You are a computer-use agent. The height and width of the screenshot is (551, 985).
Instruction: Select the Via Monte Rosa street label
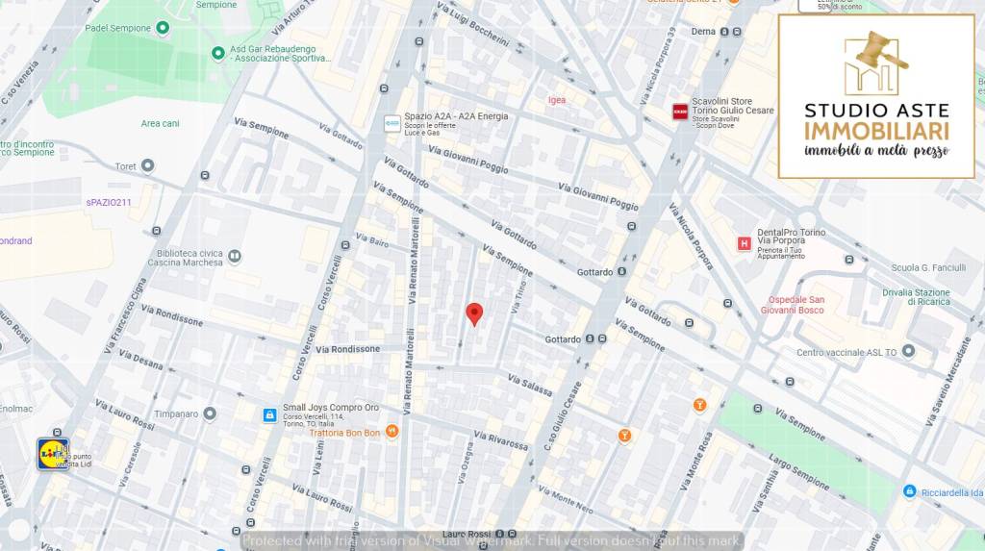click(696, 462)
